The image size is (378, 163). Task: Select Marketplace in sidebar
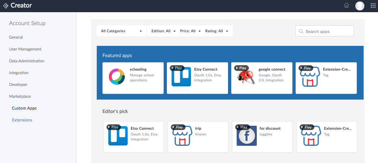tap(20, 96)
